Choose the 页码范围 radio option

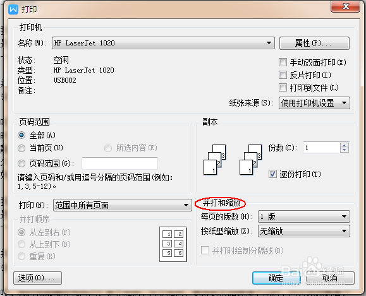tap(21, 163)
